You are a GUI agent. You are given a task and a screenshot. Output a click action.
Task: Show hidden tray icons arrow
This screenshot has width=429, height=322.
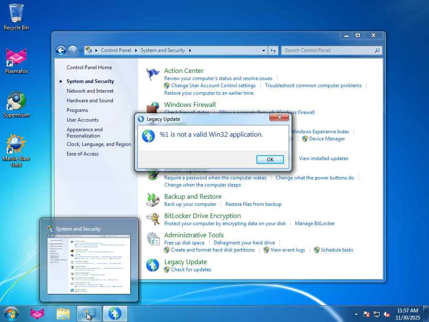tap(356, 314)
